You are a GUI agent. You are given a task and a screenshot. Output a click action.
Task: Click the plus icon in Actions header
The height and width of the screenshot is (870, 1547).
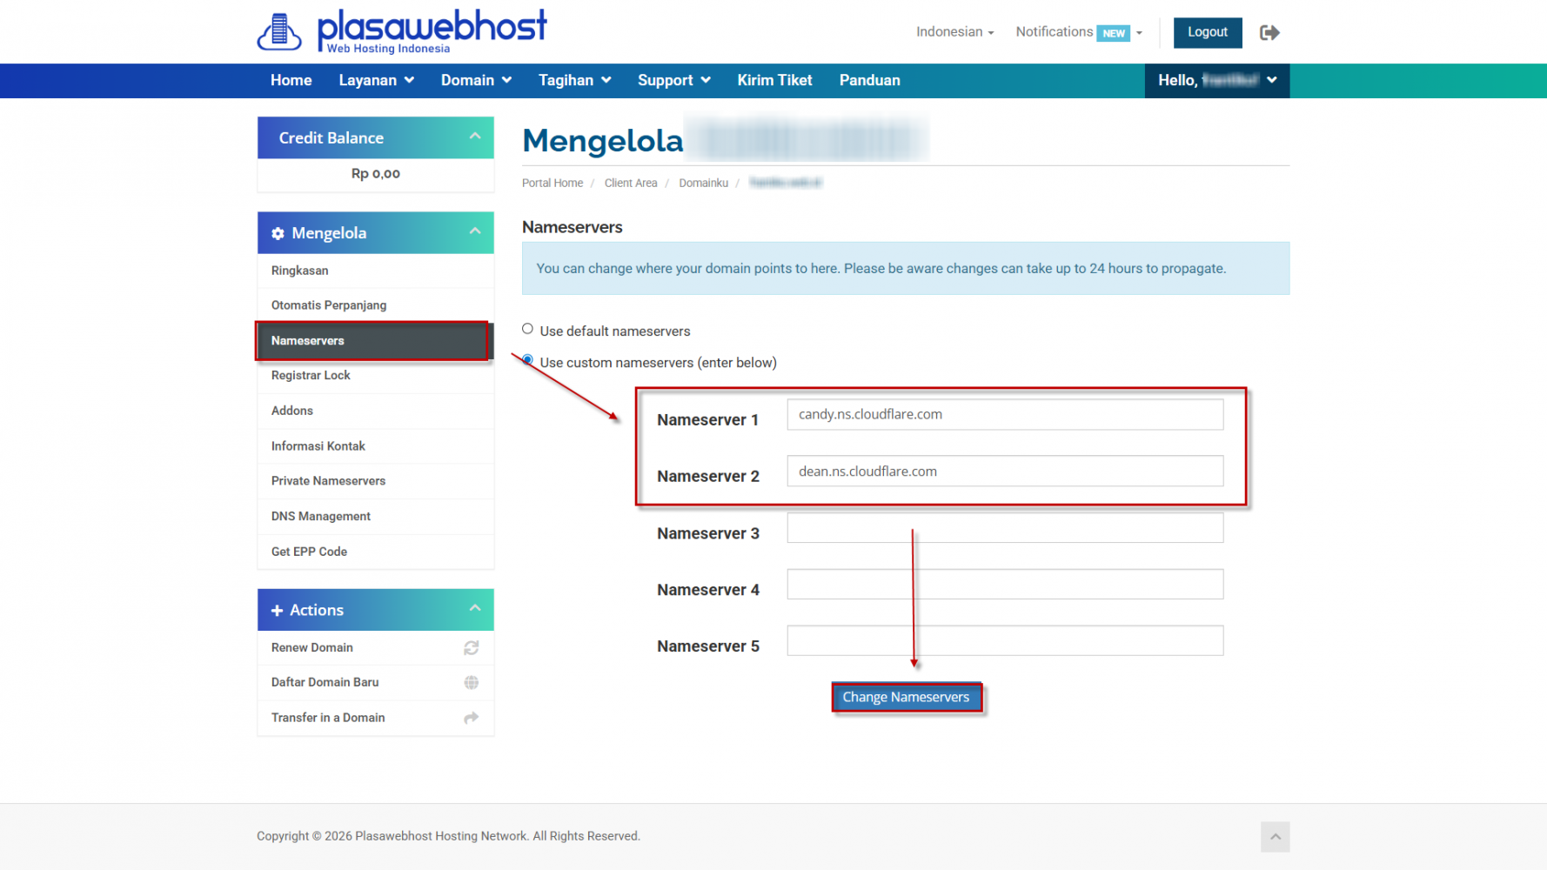(x=277, y=611)
